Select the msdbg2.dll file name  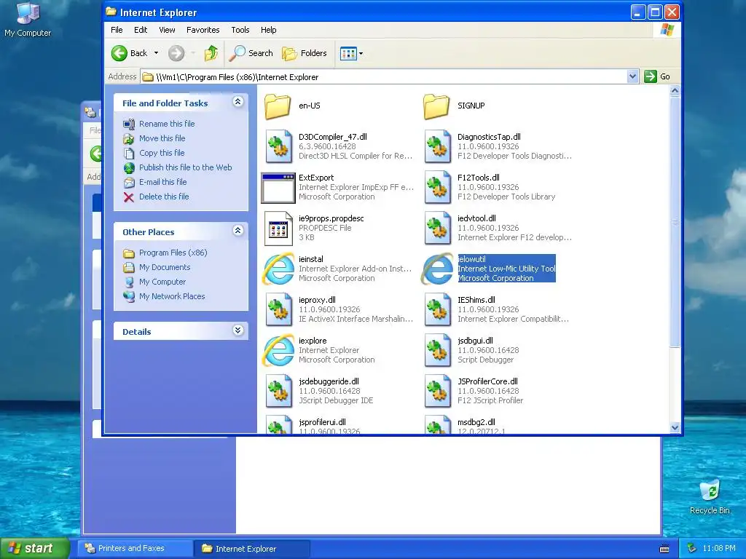click(476, 422)
